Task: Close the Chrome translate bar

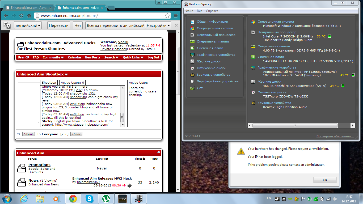Action: click(176, 25)
